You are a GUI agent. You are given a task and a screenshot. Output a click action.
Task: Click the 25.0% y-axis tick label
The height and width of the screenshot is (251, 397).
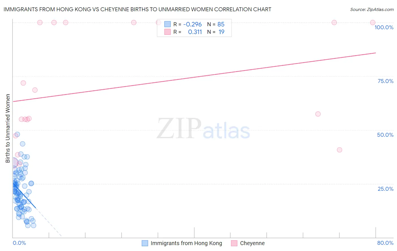coord(385,189)
